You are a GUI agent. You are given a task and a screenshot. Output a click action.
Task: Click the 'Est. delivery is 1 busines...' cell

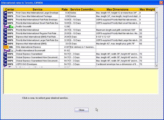(83, 47)
